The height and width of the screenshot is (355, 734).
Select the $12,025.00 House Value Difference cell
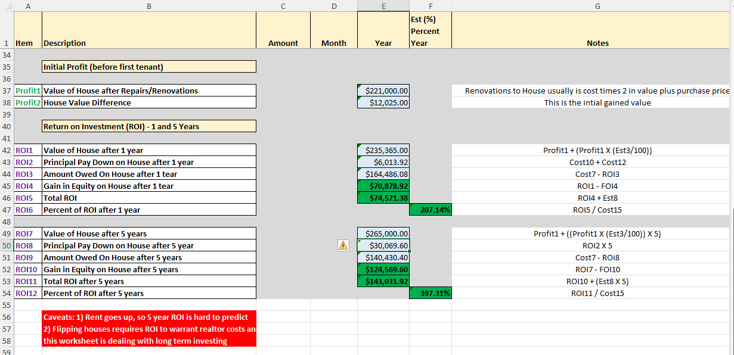click(383, 102)
